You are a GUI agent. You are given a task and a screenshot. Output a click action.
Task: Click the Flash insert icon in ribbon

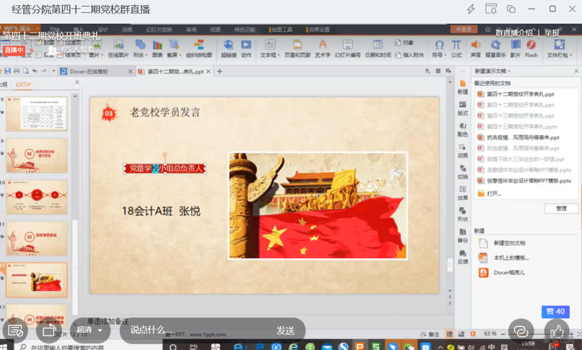531,48
